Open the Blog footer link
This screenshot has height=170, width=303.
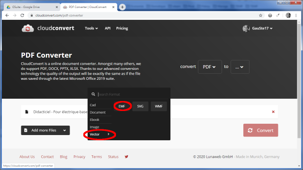pyautogui.click(x=63, y=157)
